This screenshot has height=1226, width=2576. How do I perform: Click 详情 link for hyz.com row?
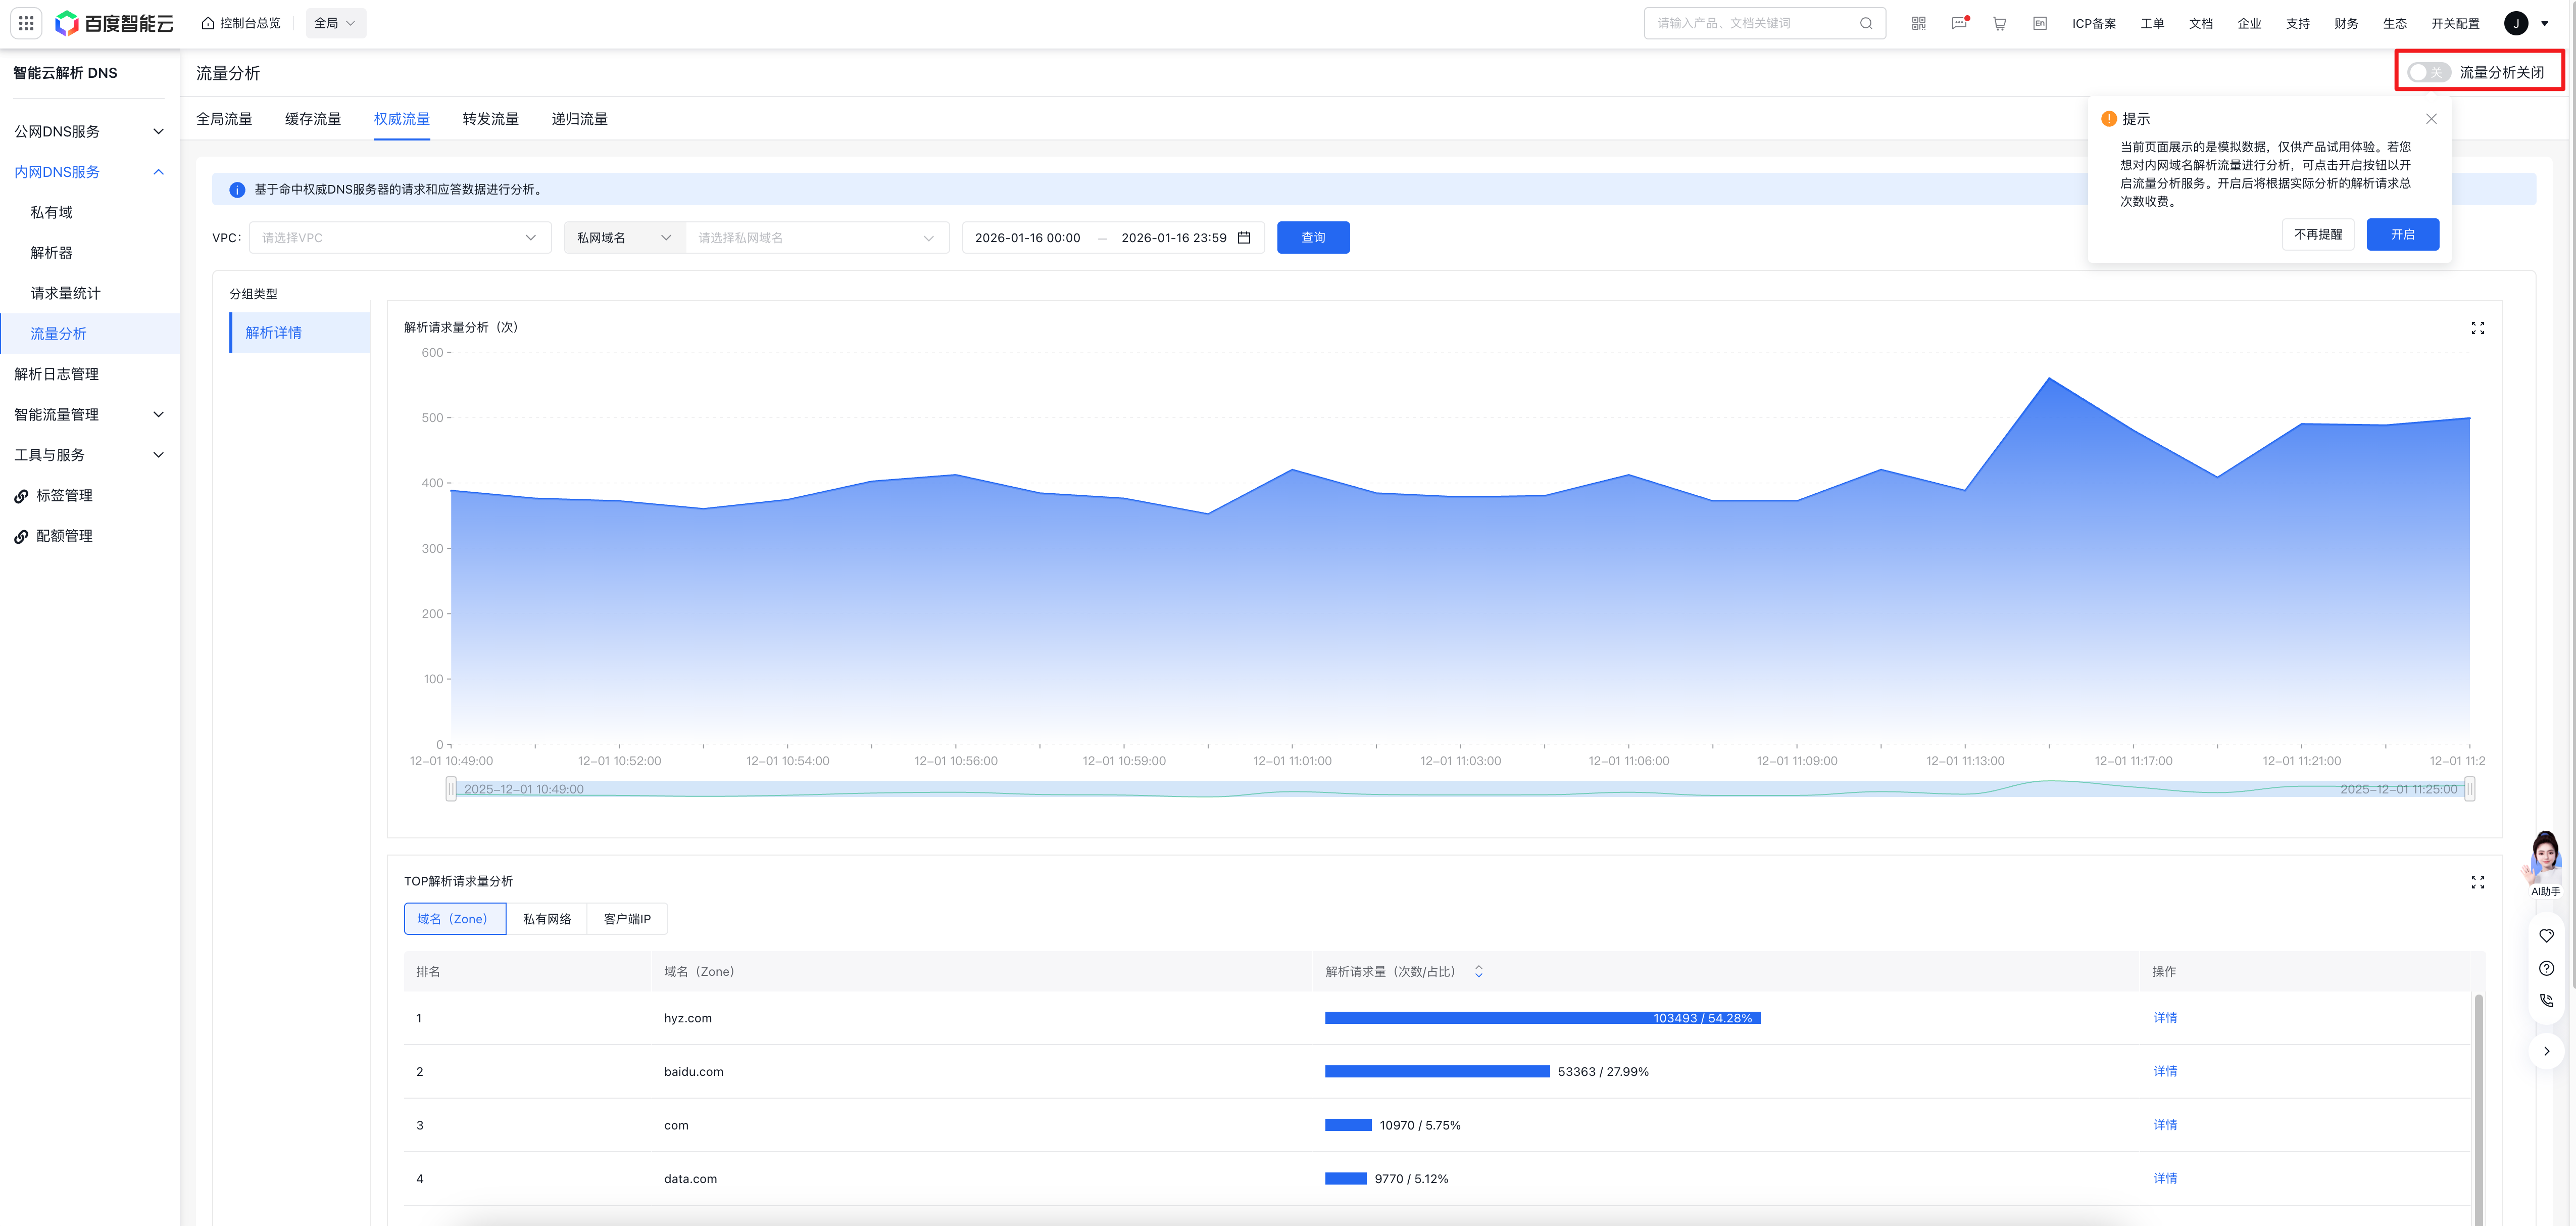[x=2165, y=1018]
